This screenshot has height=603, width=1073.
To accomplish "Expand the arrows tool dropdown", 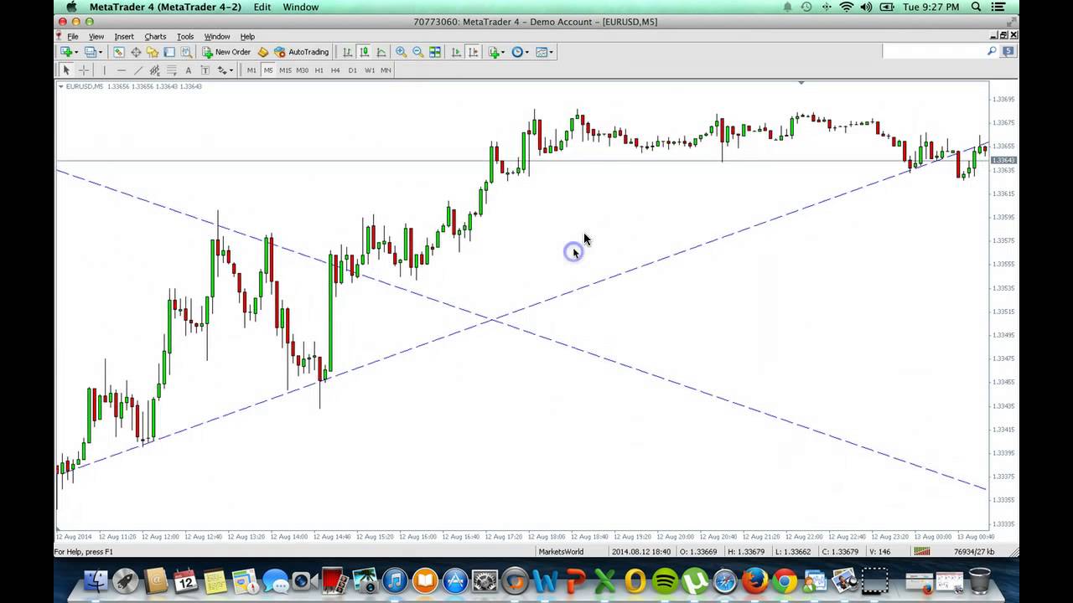I will point(231,70).
